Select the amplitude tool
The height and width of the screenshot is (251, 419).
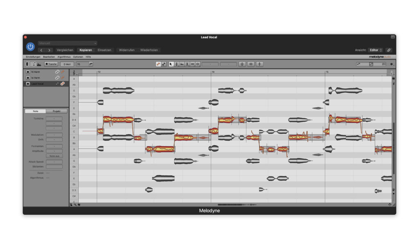187,64
